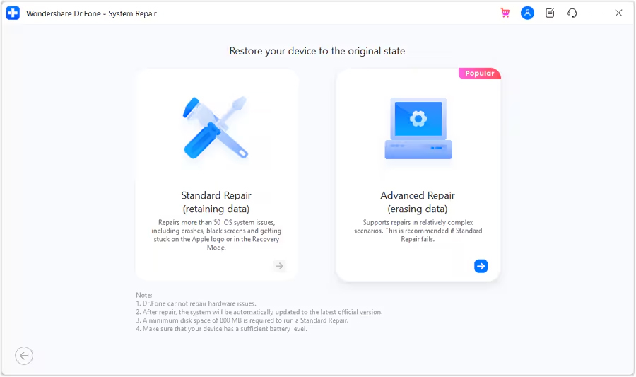Screen dimensions: 636x377
Task: Proceed with the Advanced Repair blue arrow
Action: tap(481, 266)
